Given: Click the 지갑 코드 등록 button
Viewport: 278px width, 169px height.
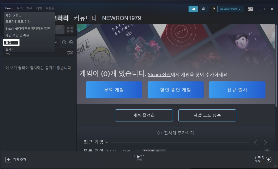Looking at the screenshot, I should [207, 115].
